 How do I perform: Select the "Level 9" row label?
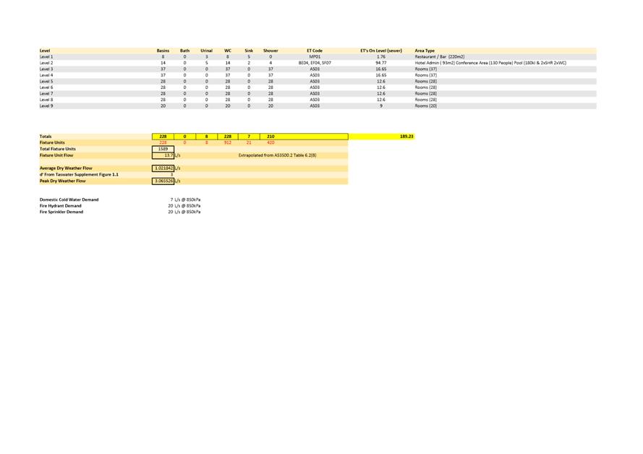[46, 106]
